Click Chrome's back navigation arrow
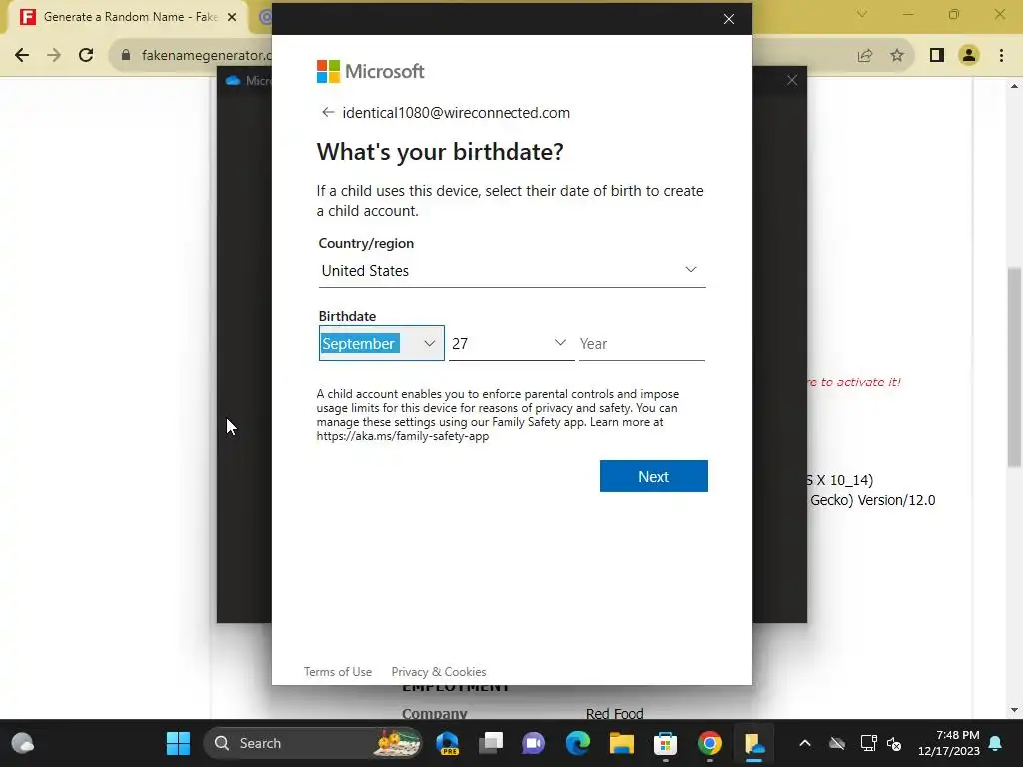1023x767 pixels. point(22,55)
